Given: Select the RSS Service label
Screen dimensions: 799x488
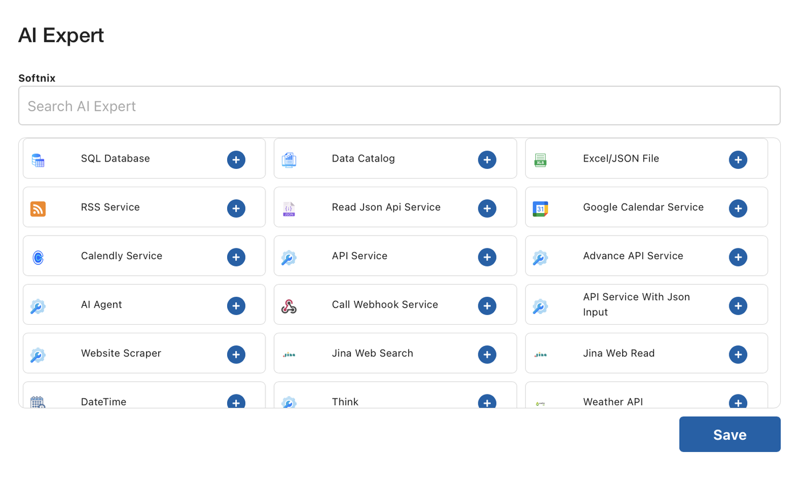Looking at the screenshot, I should tap(110, 207).
